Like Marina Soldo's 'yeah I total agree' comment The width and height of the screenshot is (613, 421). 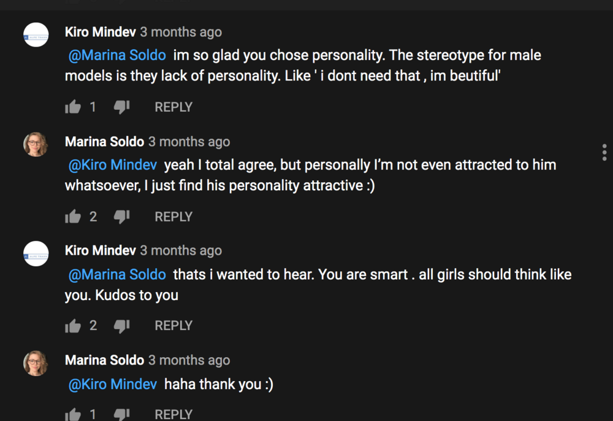pos(73,217)
